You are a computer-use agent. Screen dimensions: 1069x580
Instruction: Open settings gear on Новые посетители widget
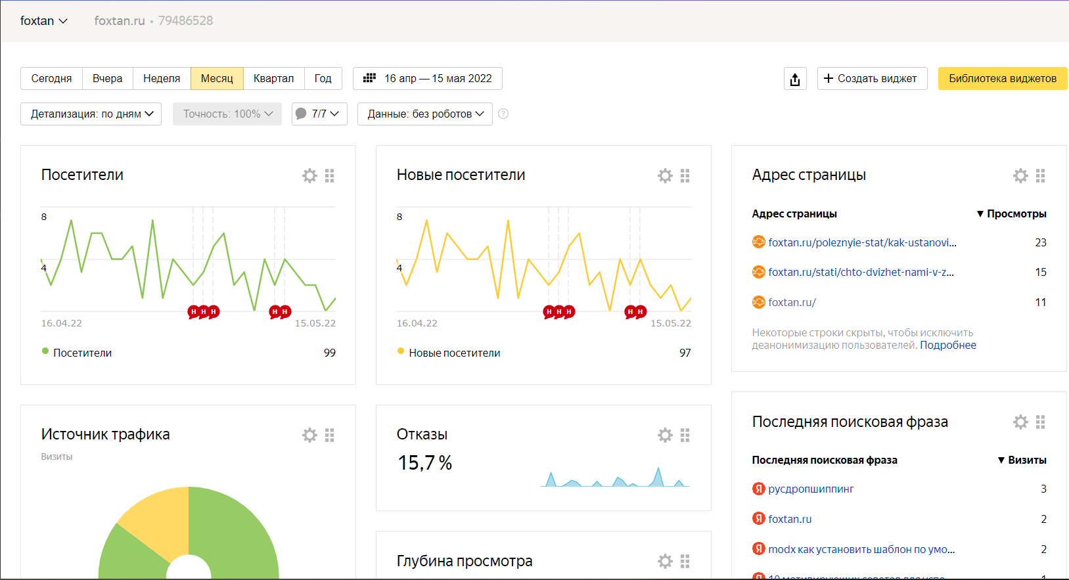pyautogui.click(x=665, y=175)
